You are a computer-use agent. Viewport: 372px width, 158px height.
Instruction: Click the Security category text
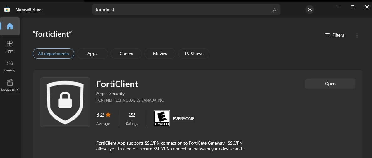pos(117,94)
